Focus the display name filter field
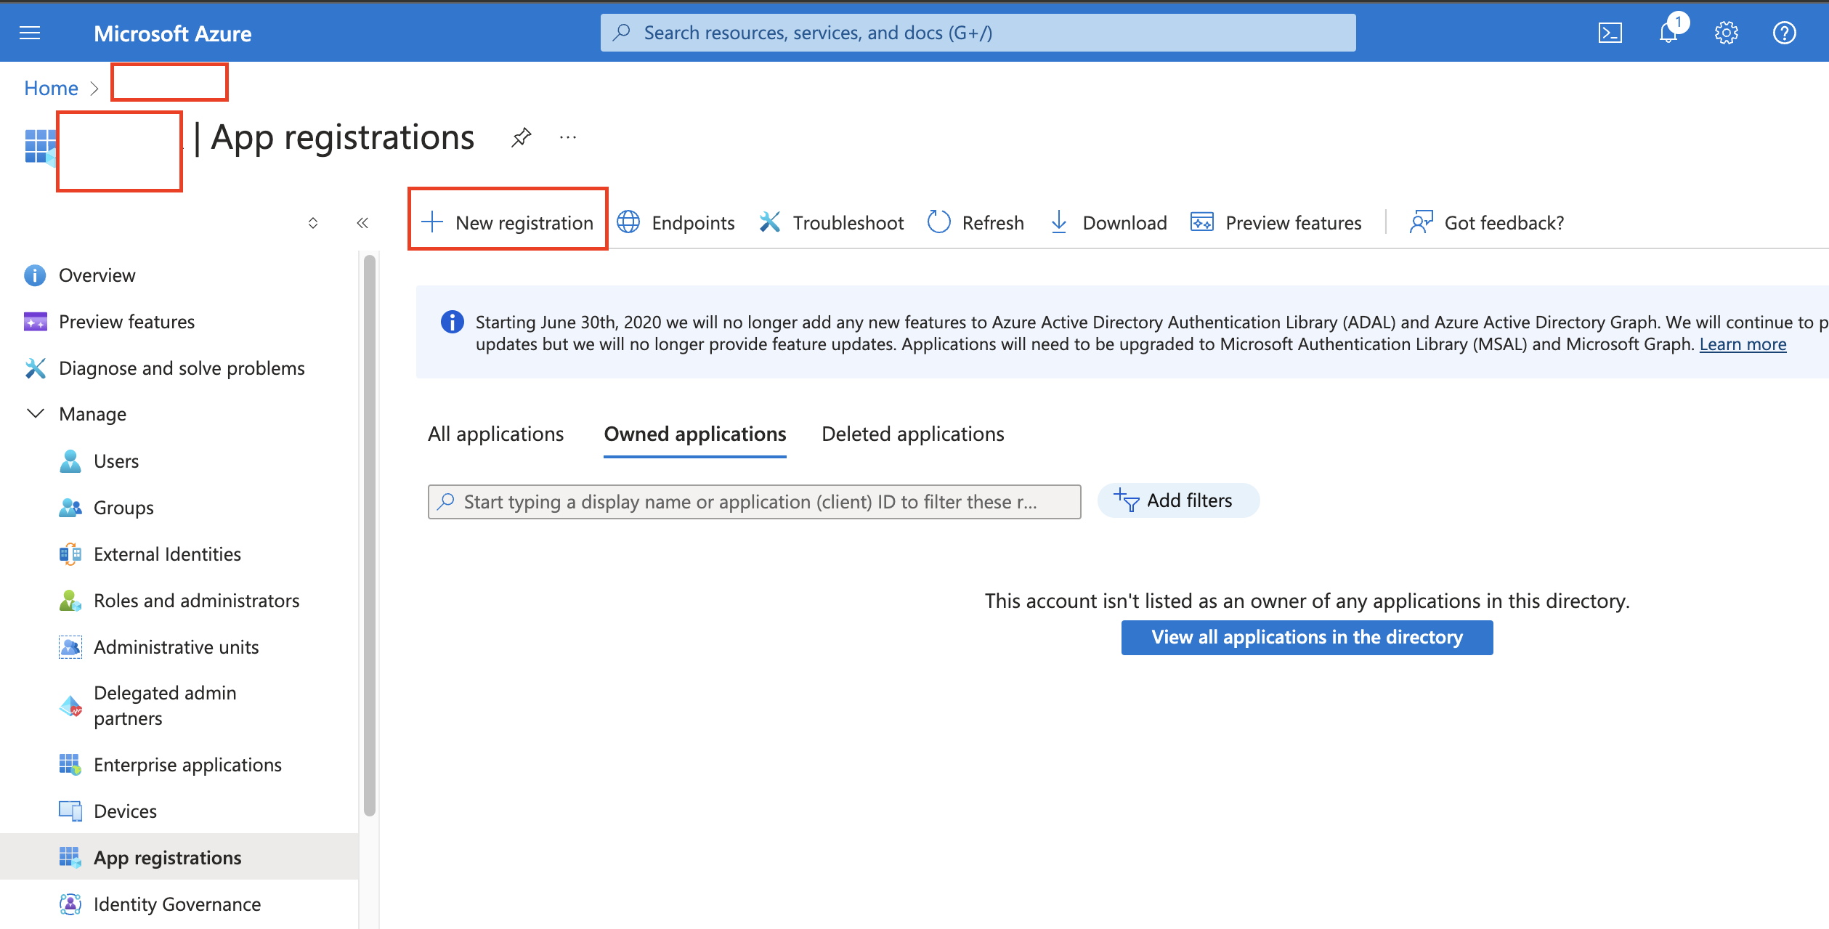1829x929 pixels. 754,502
